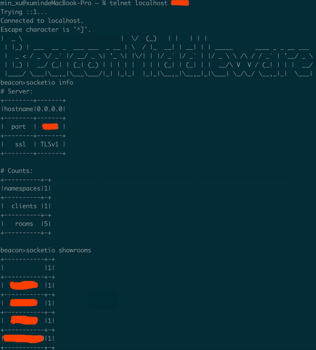Click the Escape character line
This screenshot has height=350, width=316.
pyautogui.click(x=45, y=30)
